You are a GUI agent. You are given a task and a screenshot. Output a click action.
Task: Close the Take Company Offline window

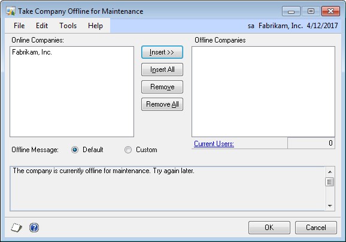pyautogui.click(x=330, y=11)
